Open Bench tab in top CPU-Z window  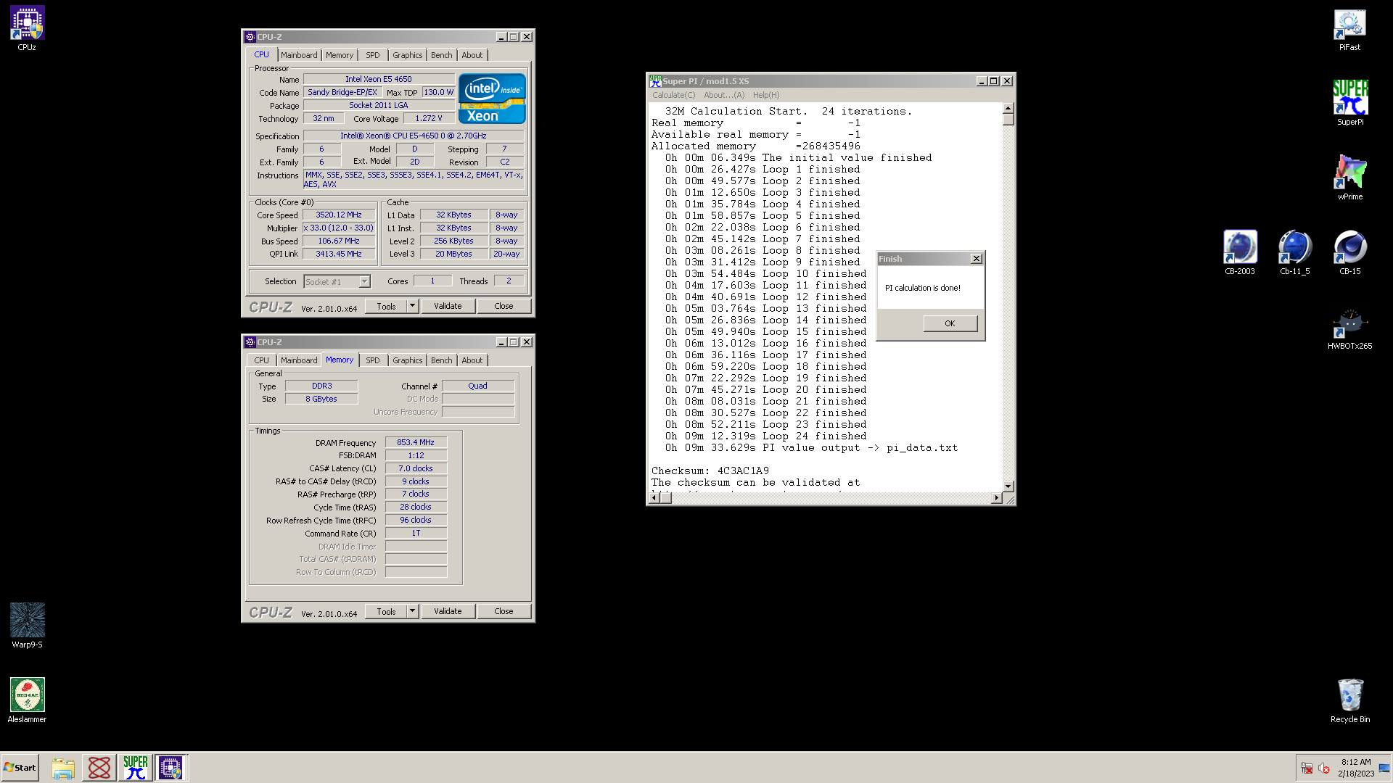(x=441, y=55)
